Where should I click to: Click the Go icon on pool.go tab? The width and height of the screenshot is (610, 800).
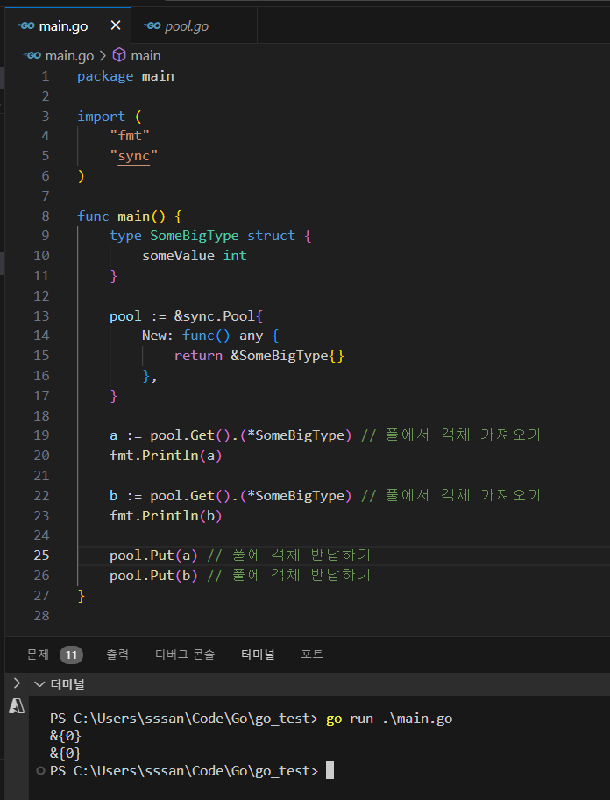[x=152, y=26]
